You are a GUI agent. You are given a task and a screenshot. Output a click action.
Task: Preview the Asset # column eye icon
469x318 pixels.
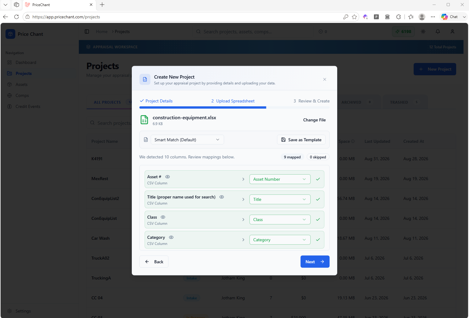[168, 177]
